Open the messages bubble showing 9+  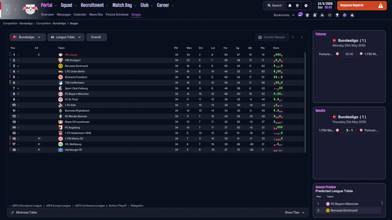click(x=300, y=14)
